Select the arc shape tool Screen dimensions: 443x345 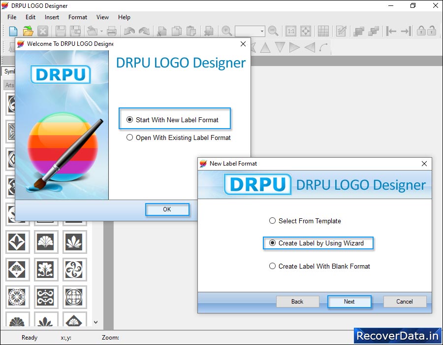[324, 47]
